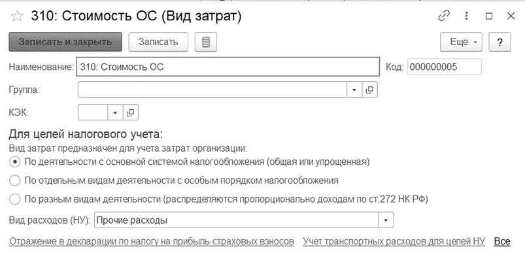Open the list icon button next to Записать
525x255 pixels.
pyautogui.click(x=206, y=42)
